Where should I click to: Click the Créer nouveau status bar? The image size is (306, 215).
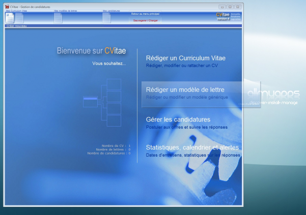pos(123,26)
